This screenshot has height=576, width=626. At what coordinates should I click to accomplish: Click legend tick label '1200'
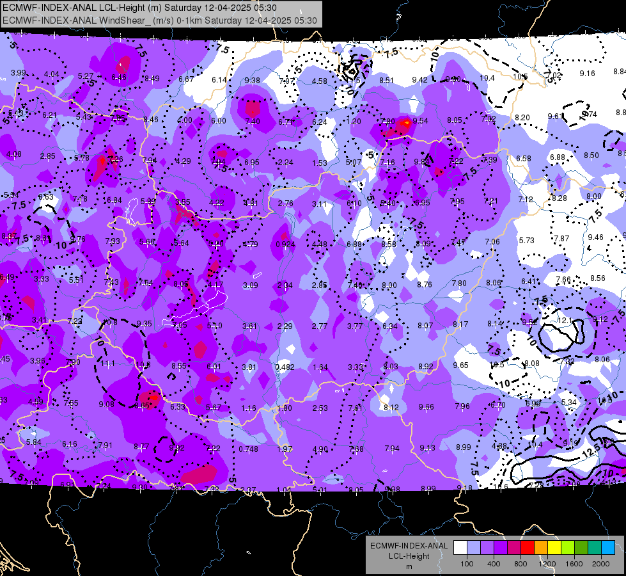point(547,564)
